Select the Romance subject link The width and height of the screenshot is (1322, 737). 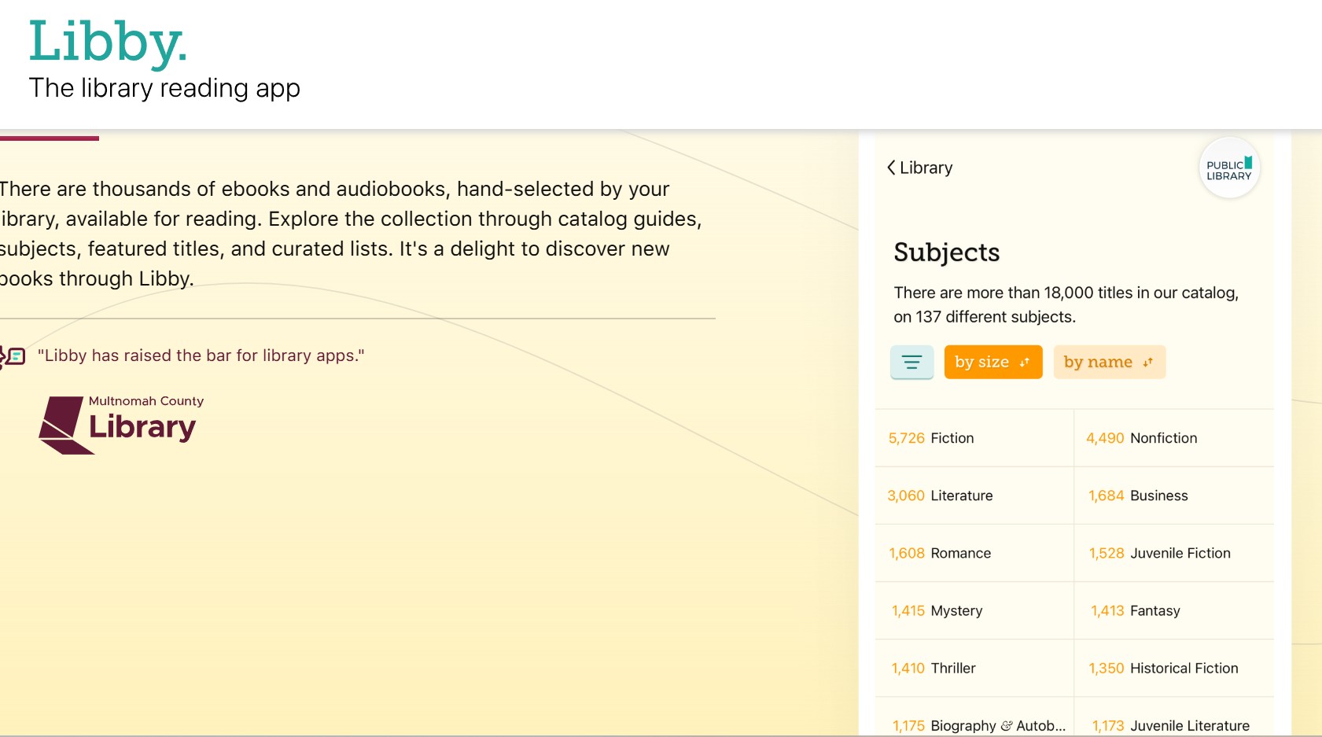[960, 553]
